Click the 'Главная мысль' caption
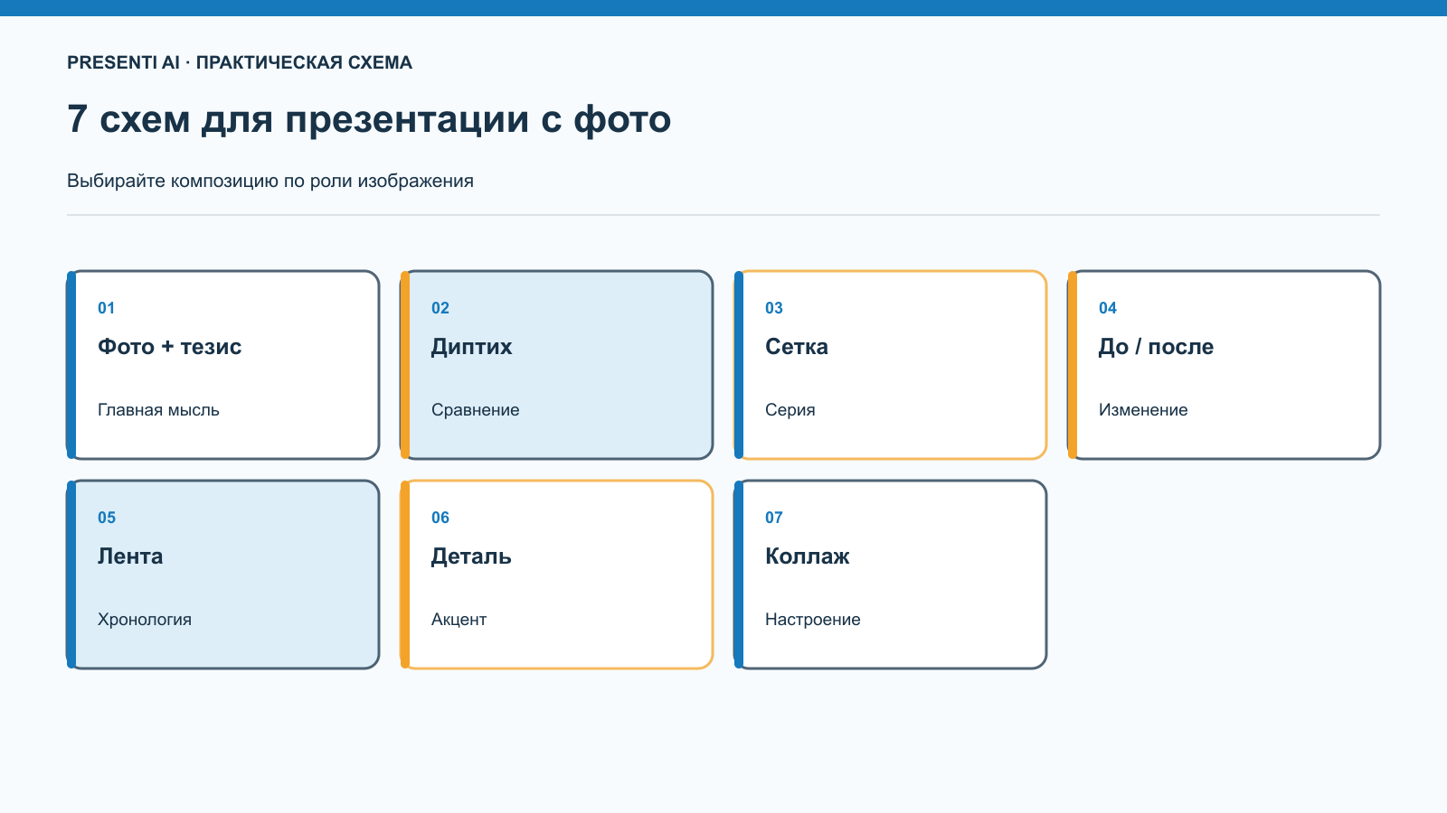Screen dimensions: 1447x813 tap(158, 410)
